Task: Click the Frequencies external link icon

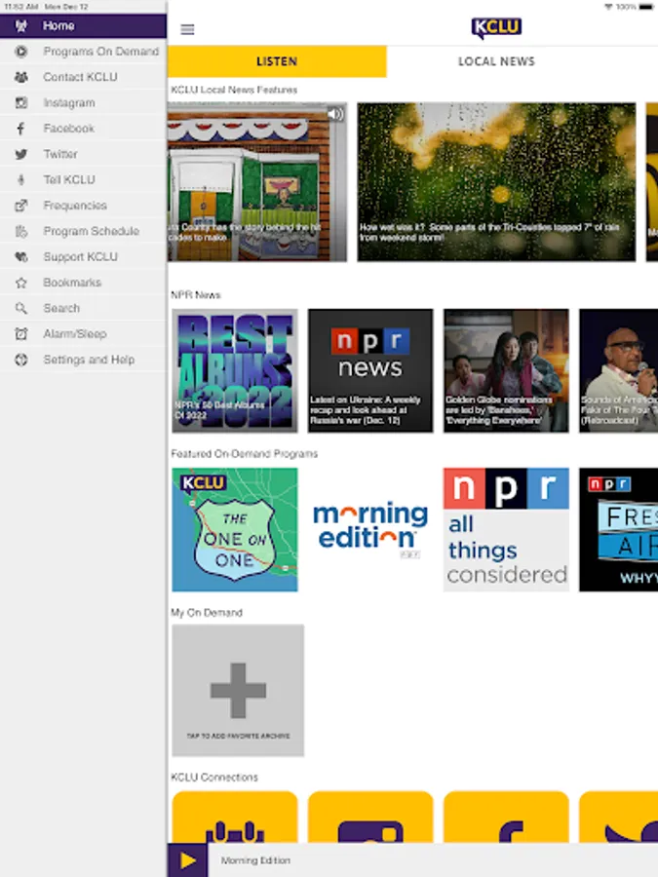Action: click(20, 206)
